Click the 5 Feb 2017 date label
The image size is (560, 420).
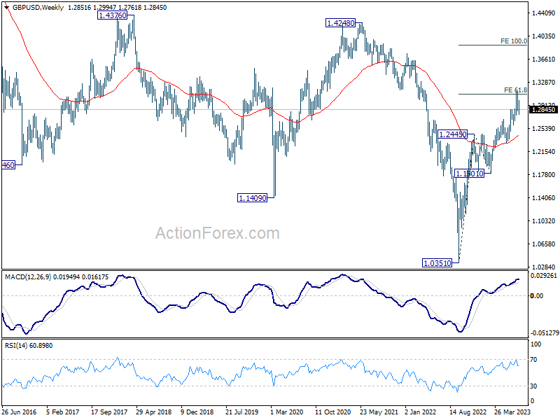coord(63,412)
